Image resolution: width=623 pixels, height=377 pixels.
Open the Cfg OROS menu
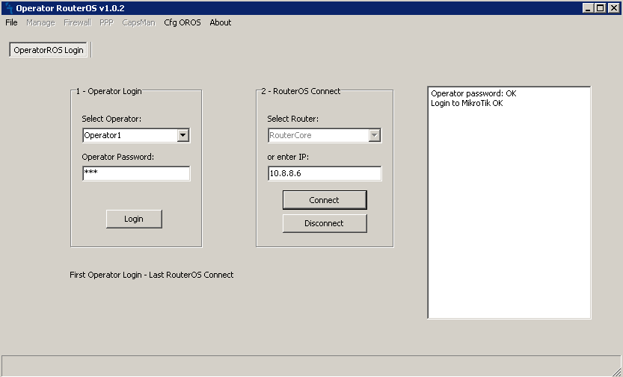coord(182,22)
